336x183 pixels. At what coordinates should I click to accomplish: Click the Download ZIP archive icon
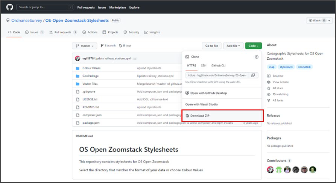pyautogui.click(x=187, y=116)
